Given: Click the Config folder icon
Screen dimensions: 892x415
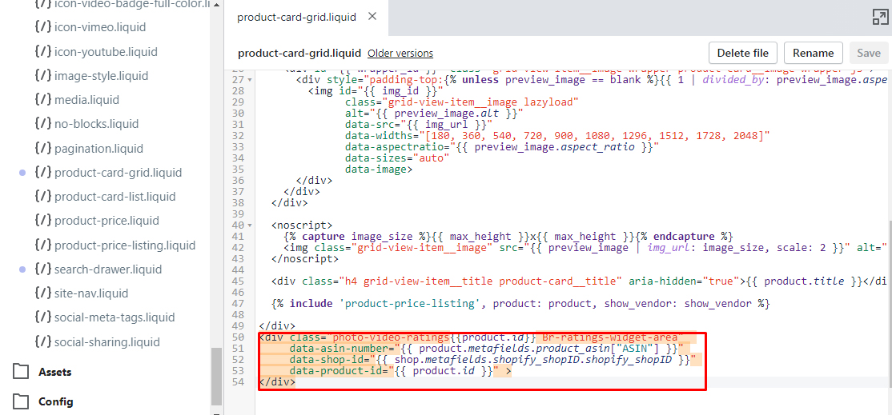Looking at the screenshot, I should click(x=20, y=401).
